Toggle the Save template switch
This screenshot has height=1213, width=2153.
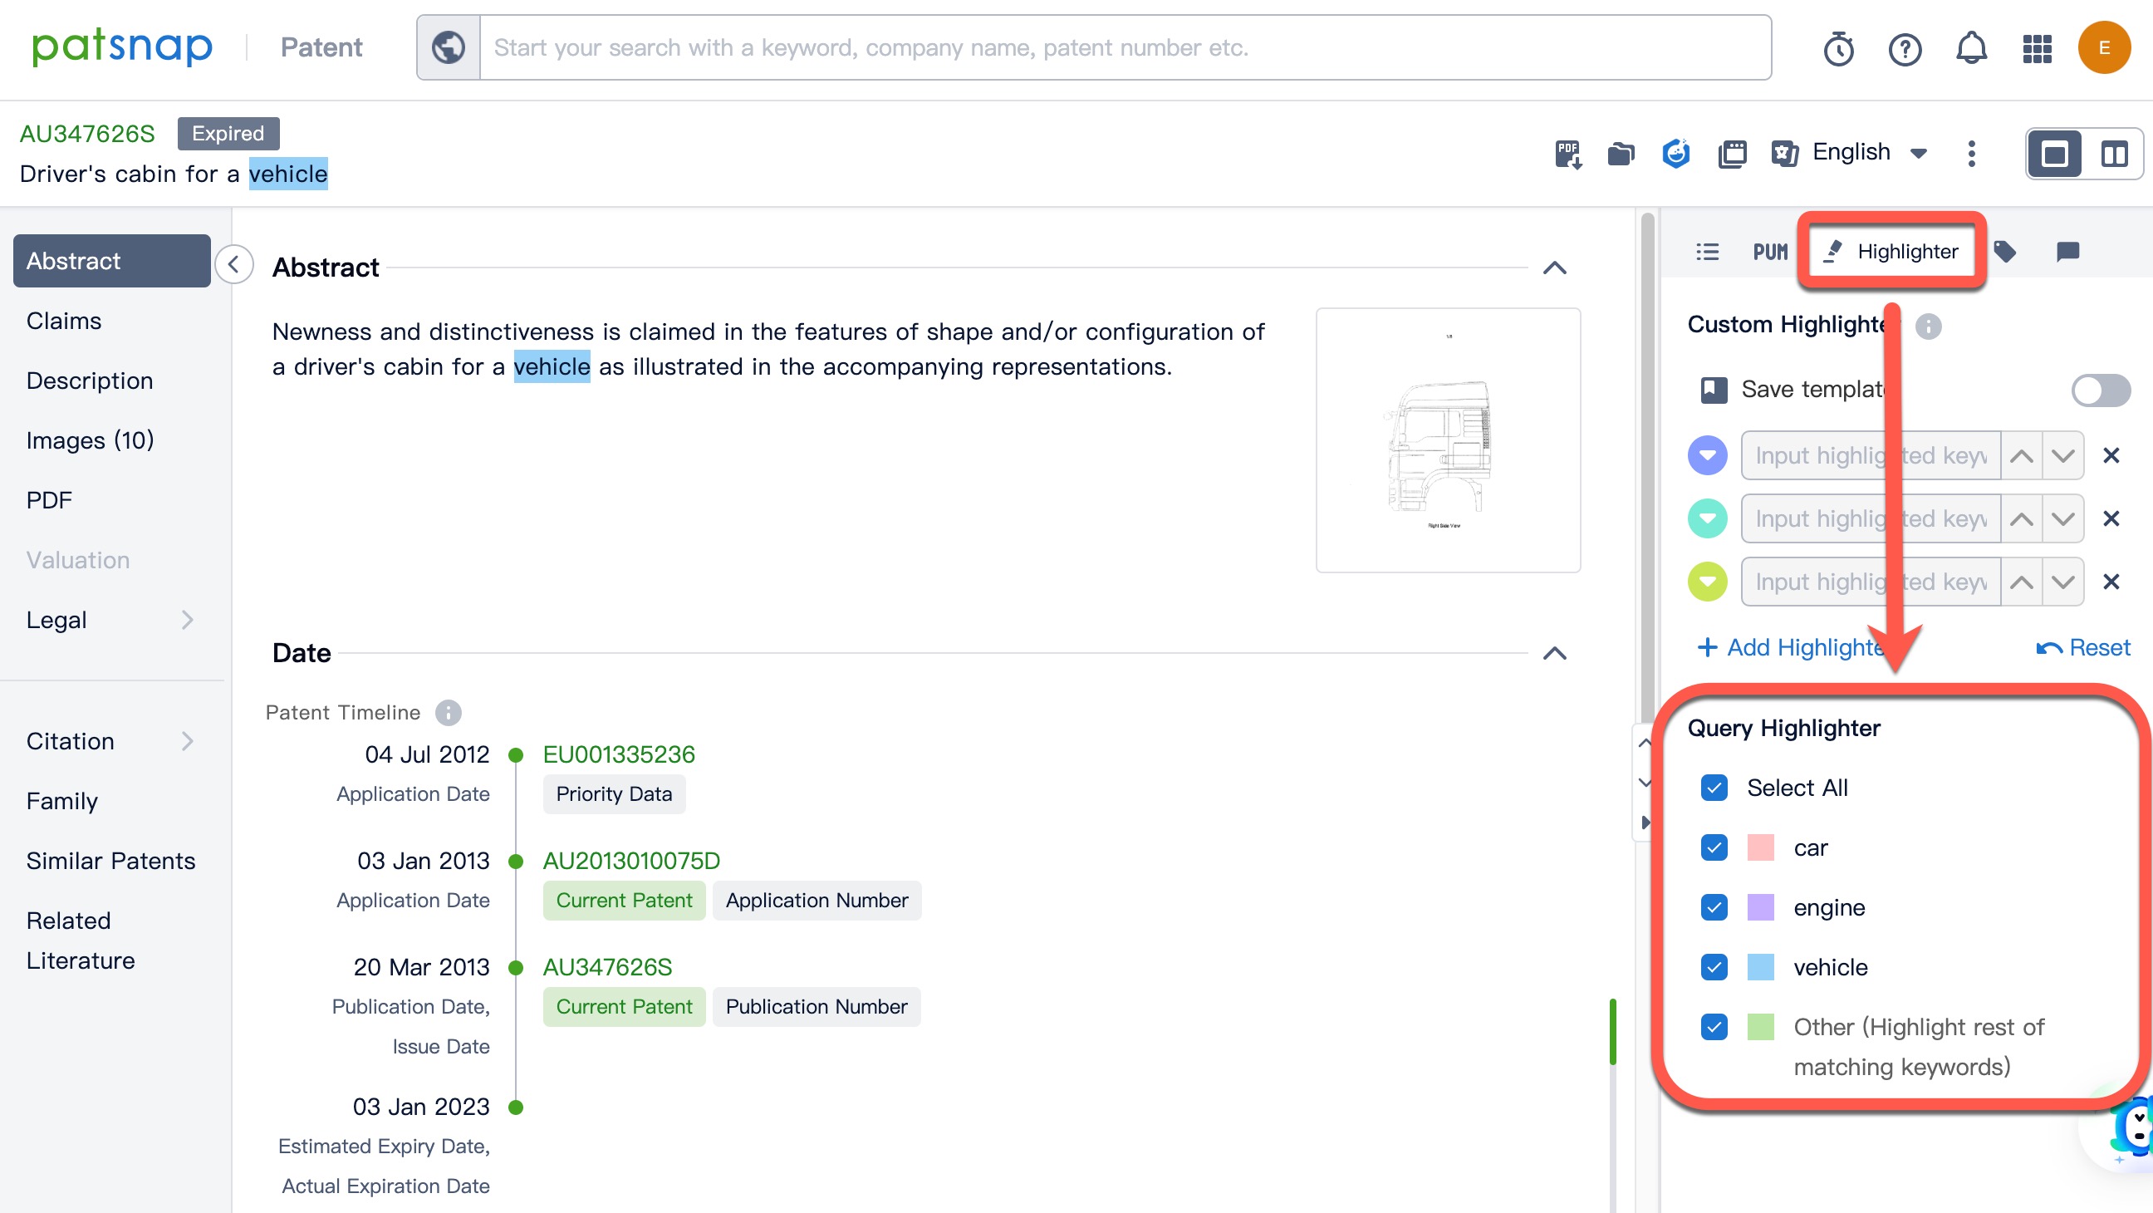[2100, 390]
